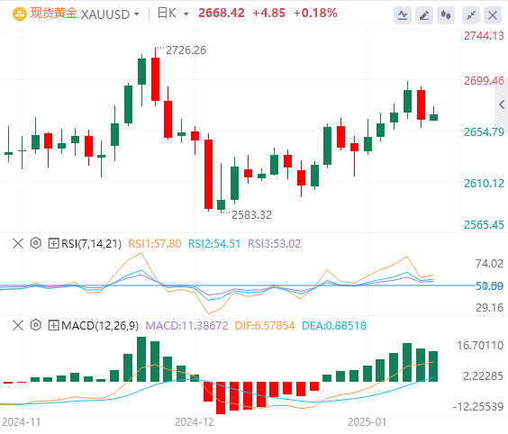Open MACD indicator settings gear
The image size is (508, 434).
coord(36,325)
